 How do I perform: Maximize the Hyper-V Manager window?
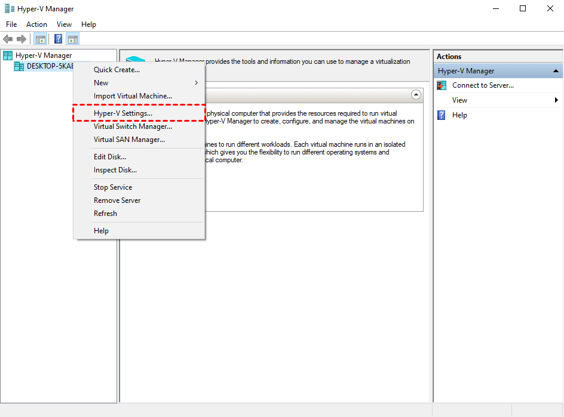(523, 8)
